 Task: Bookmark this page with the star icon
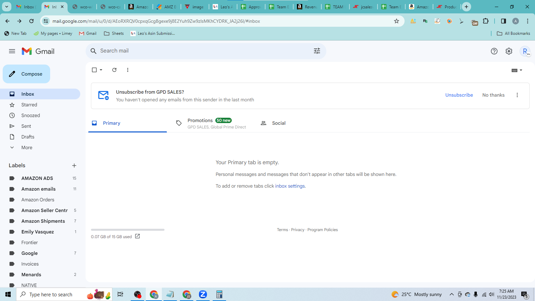[x=397, y=21]
